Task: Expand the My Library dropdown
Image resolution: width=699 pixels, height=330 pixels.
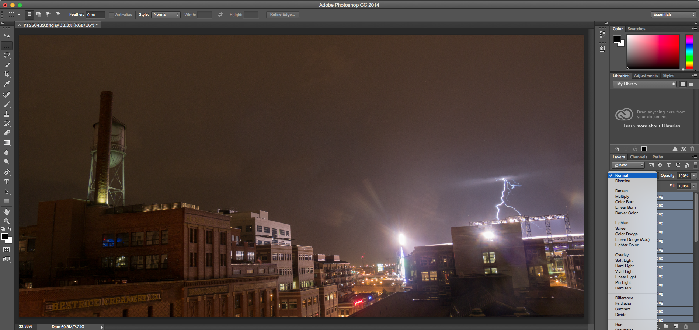Action: point(644,84)
